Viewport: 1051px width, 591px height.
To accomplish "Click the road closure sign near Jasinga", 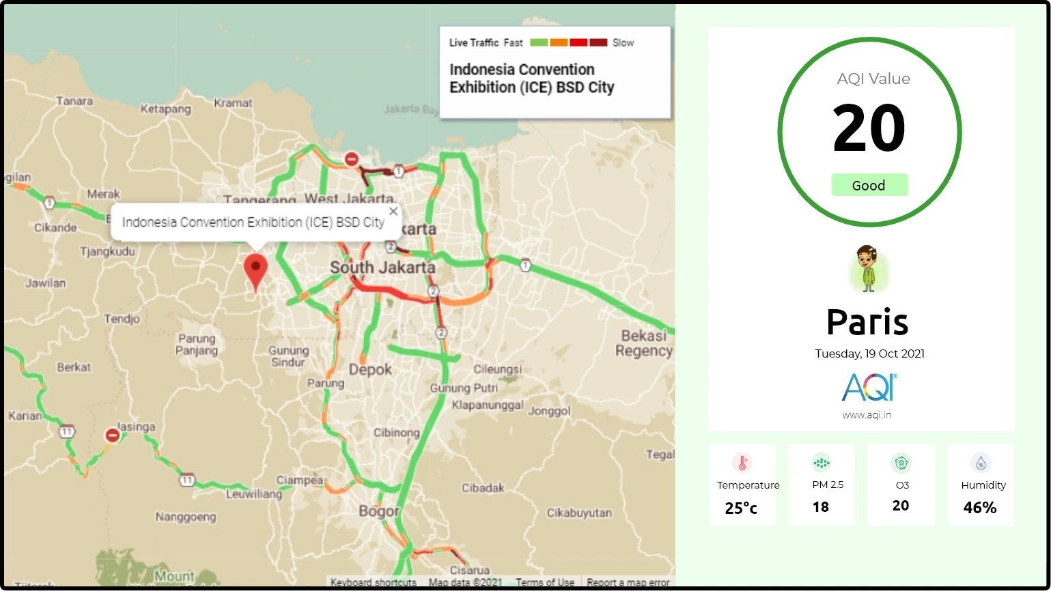I will (x=113, y=435).
